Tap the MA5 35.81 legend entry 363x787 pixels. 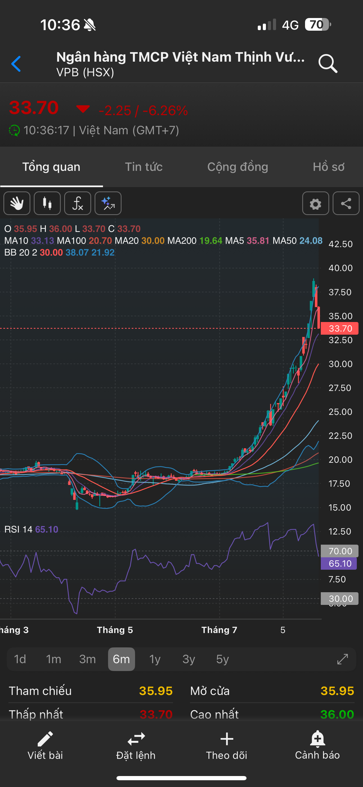click(247, 240)
